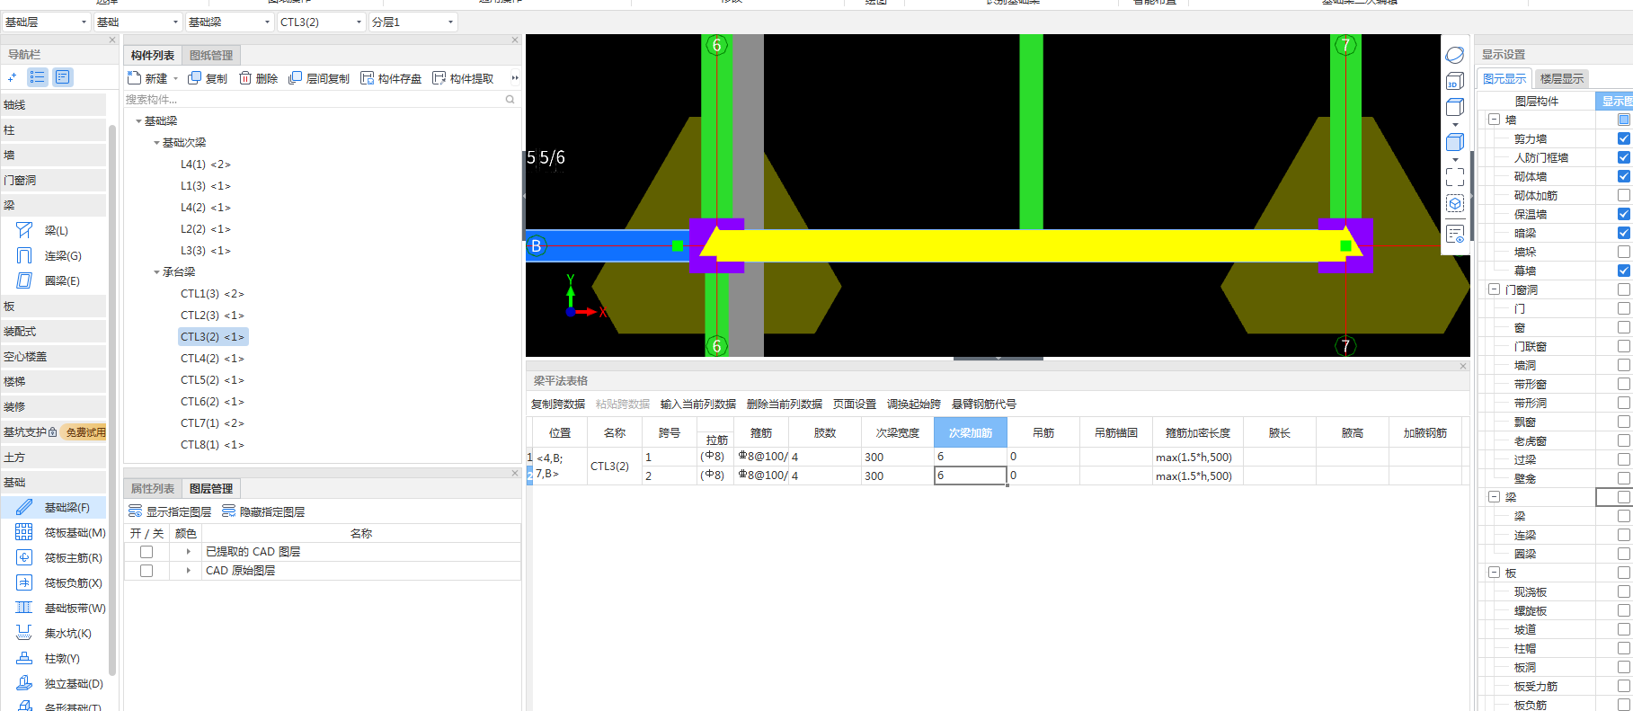This screenshot has height=711, width=1633.
Task: Toggle the 保温墙 display checkbox
Action: pos(1623,214)
